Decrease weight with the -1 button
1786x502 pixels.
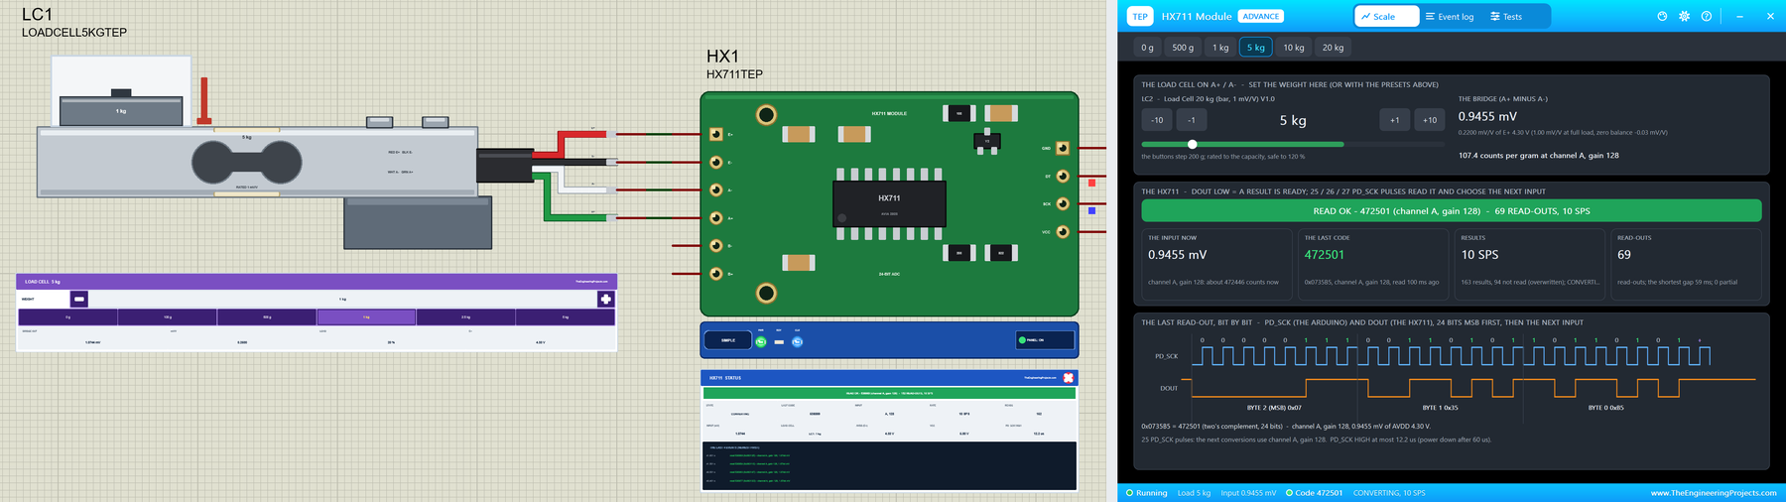(1192, 120)
